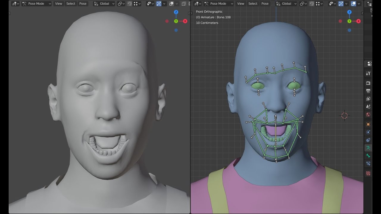Click the properties editor options icon
The height and width of the screenshot is (214, 381).
(x=369, y=64)
